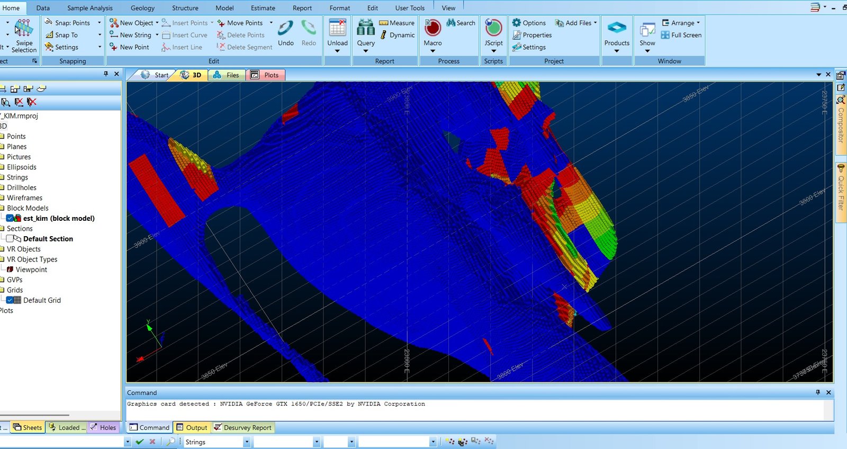
Task: Click the Undo button
Action: tap(286, 33)
